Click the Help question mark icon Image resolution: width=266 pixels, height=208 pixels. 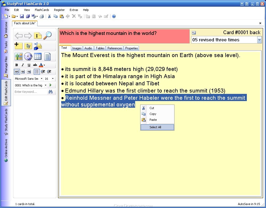[x=114, y=16]
